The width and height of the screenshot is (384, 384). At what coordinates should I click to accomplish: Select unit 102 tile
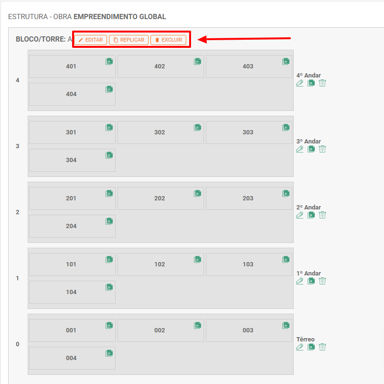[x=160, y=264]
